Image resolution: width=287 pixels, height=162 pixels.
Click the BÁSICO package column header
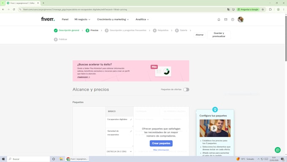click(119, 111)
